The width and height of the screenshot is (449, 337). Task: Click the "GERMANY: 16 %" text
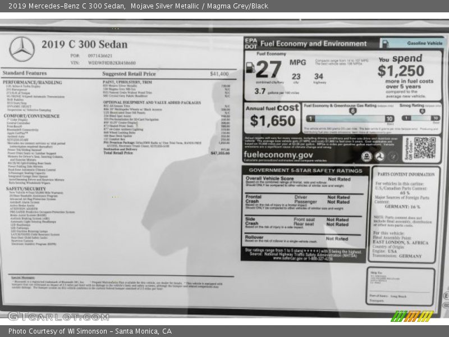[x=402, y=207]
